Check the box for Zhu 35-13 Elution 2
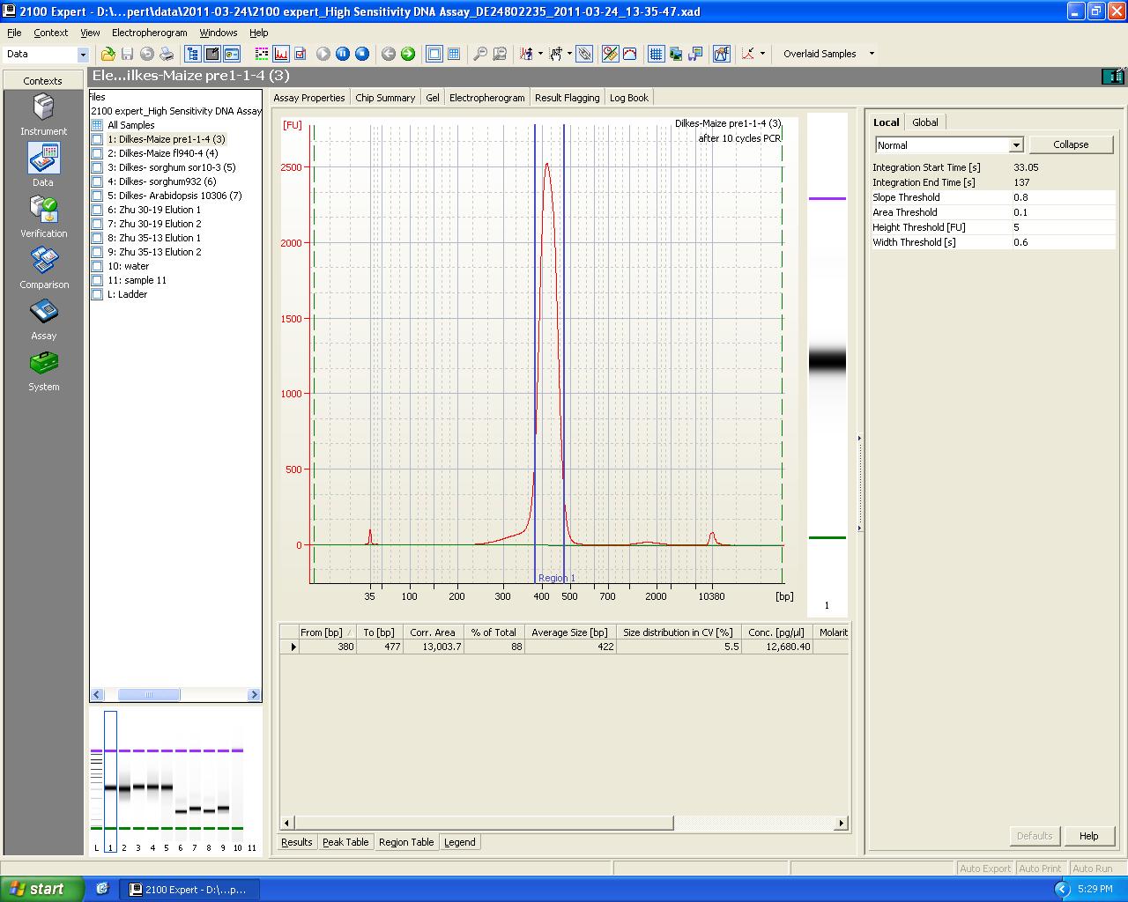The width and height of the screenshot is (1128, 902). pos(97,252)
